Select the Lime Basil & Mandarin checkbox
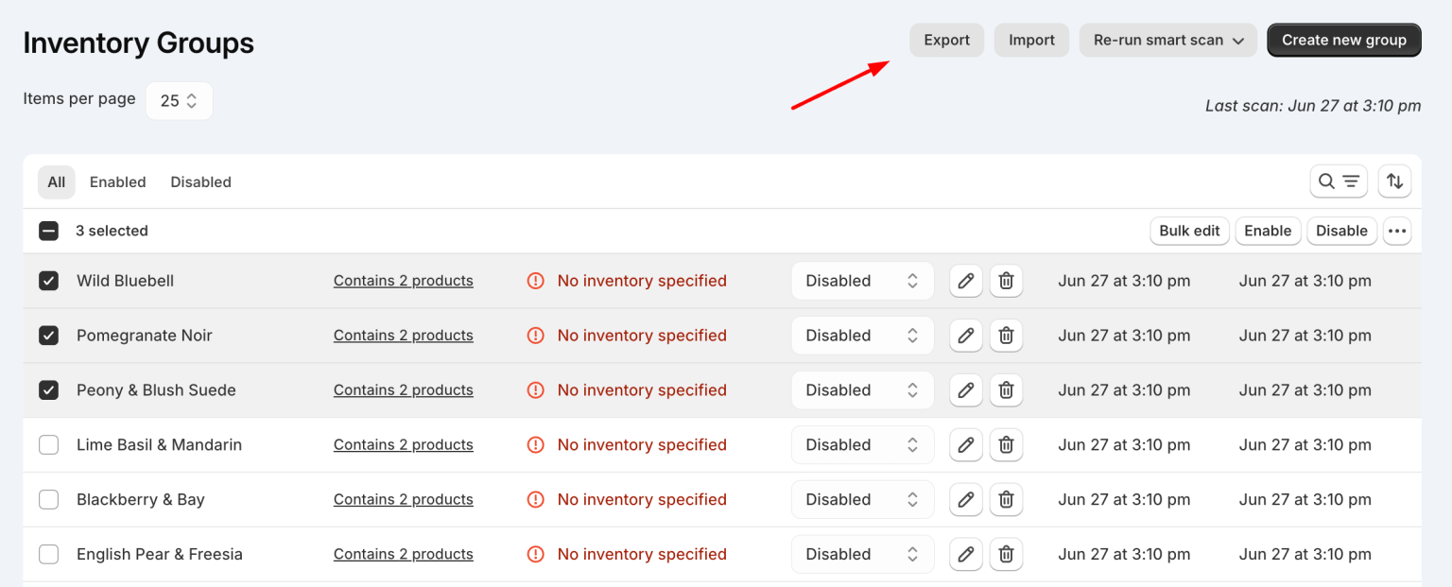Viewport: 1452px width, 587px height. pos(48,444)
